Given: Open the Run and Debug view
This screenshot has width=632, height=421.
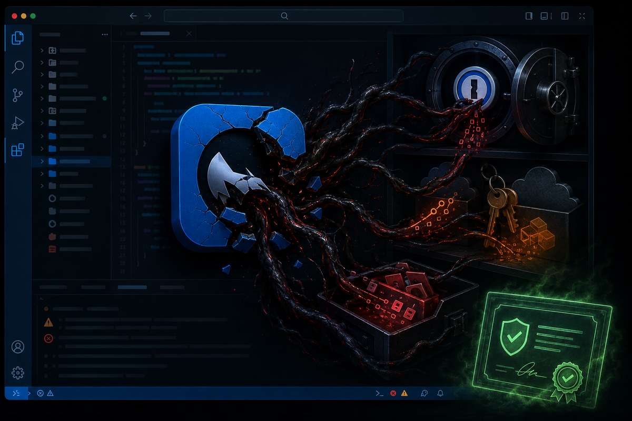Looking at the screenshot, I should [18, 123].
